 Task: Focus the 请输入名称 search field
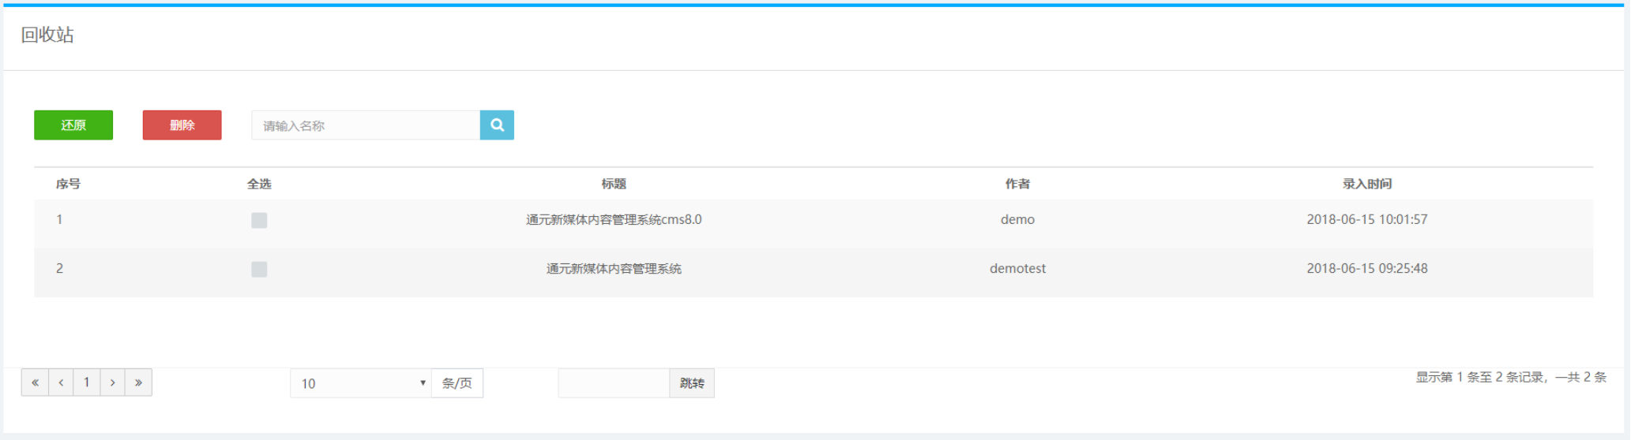click(366, 125)
